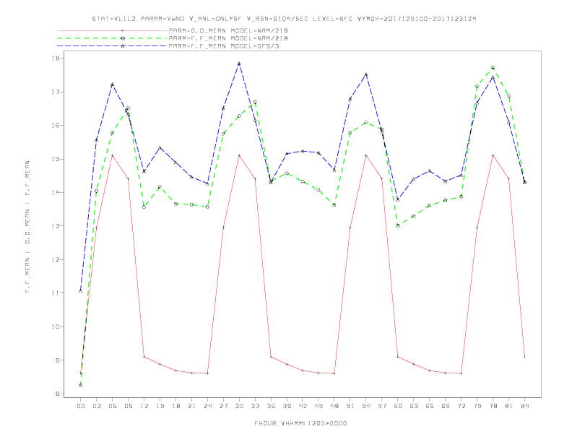Click green NAM peak marker at hour 78
Image resolution: width=572 pixels, height=442 pixels.
[x=493, y=67]
